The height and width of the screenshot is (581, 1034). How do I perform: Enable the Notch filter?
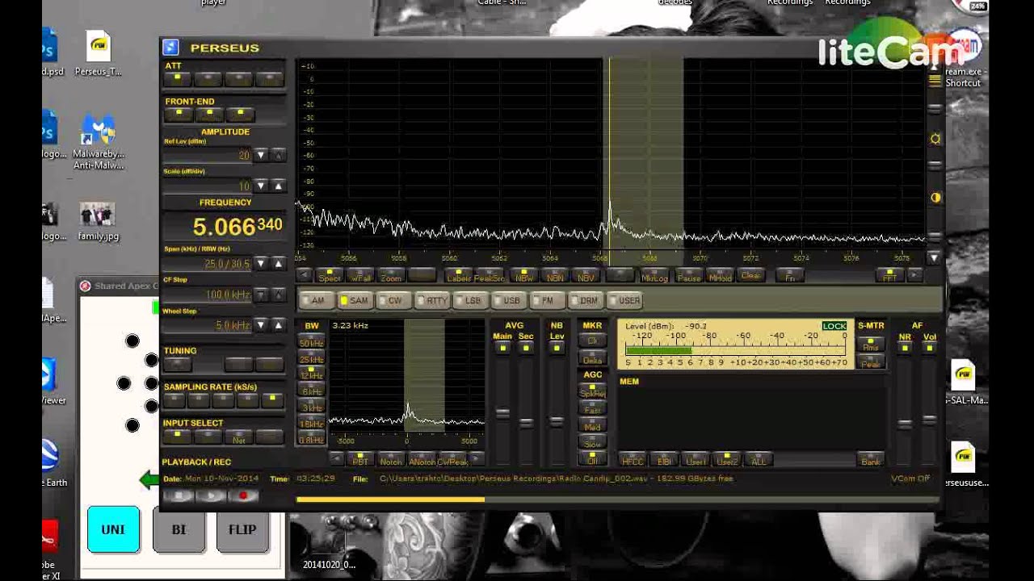tap(391, 460)
